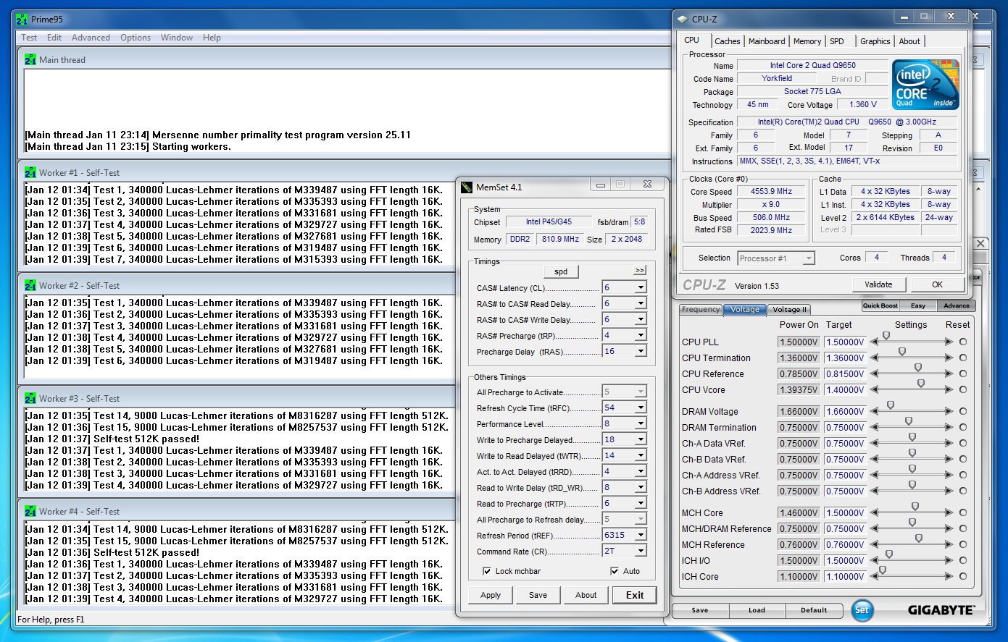Open the RAS# to CAS# Read Delay dropdown

click(x=641, y=303)
